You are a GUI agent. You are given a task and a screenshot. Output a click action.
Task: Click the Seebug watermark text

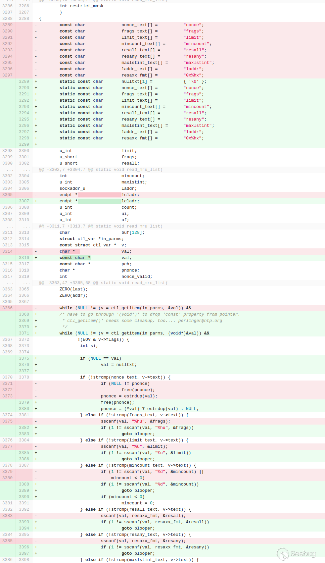pyautogui.click(x=303, y=554)
